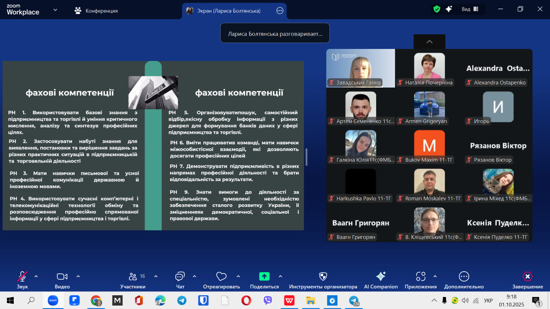Click the green encryption shield icon
550x309 pixels.
pos(437,9)
